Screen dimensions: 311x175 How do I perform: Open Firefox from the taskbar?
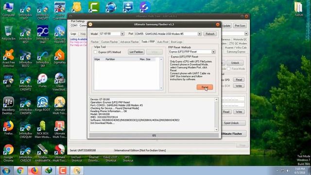(x=35, y=171)
